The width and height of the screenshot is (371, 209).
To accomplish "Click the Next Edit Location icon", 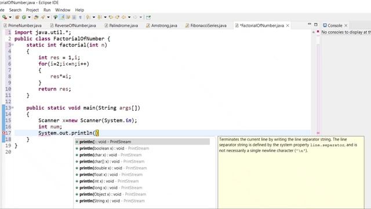I will point(117,17).
